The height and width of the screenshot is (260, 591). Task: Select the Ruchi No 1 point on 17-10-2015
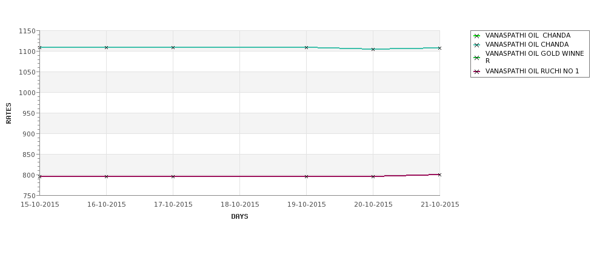(x=173, y=176)
